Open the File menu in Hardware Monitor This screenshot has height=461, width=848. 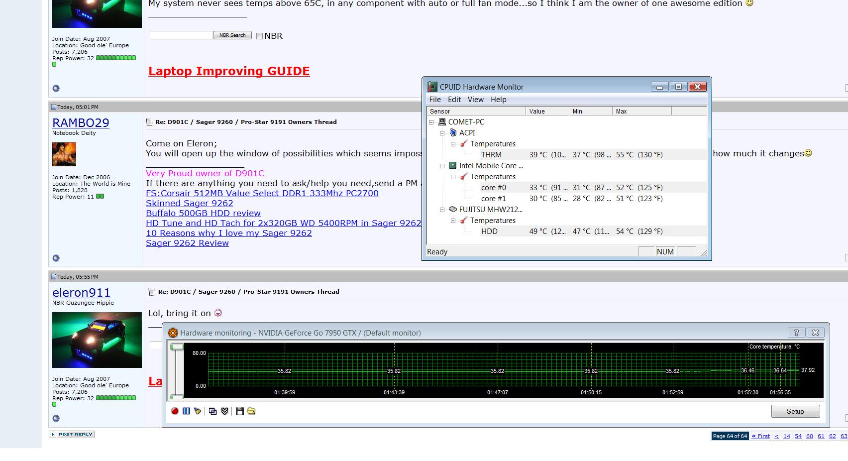point(435,100)
